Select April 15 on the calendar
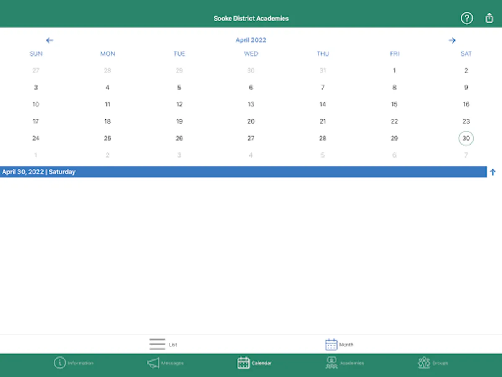Screen dimensions: 502x377 pyautogui.click(x=394, y=104)
